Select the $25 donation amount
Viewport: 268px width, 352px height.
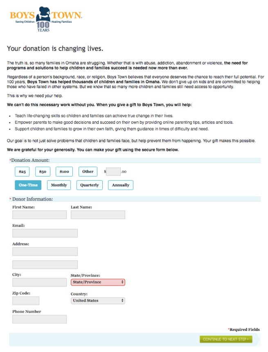tap(22, 172)
